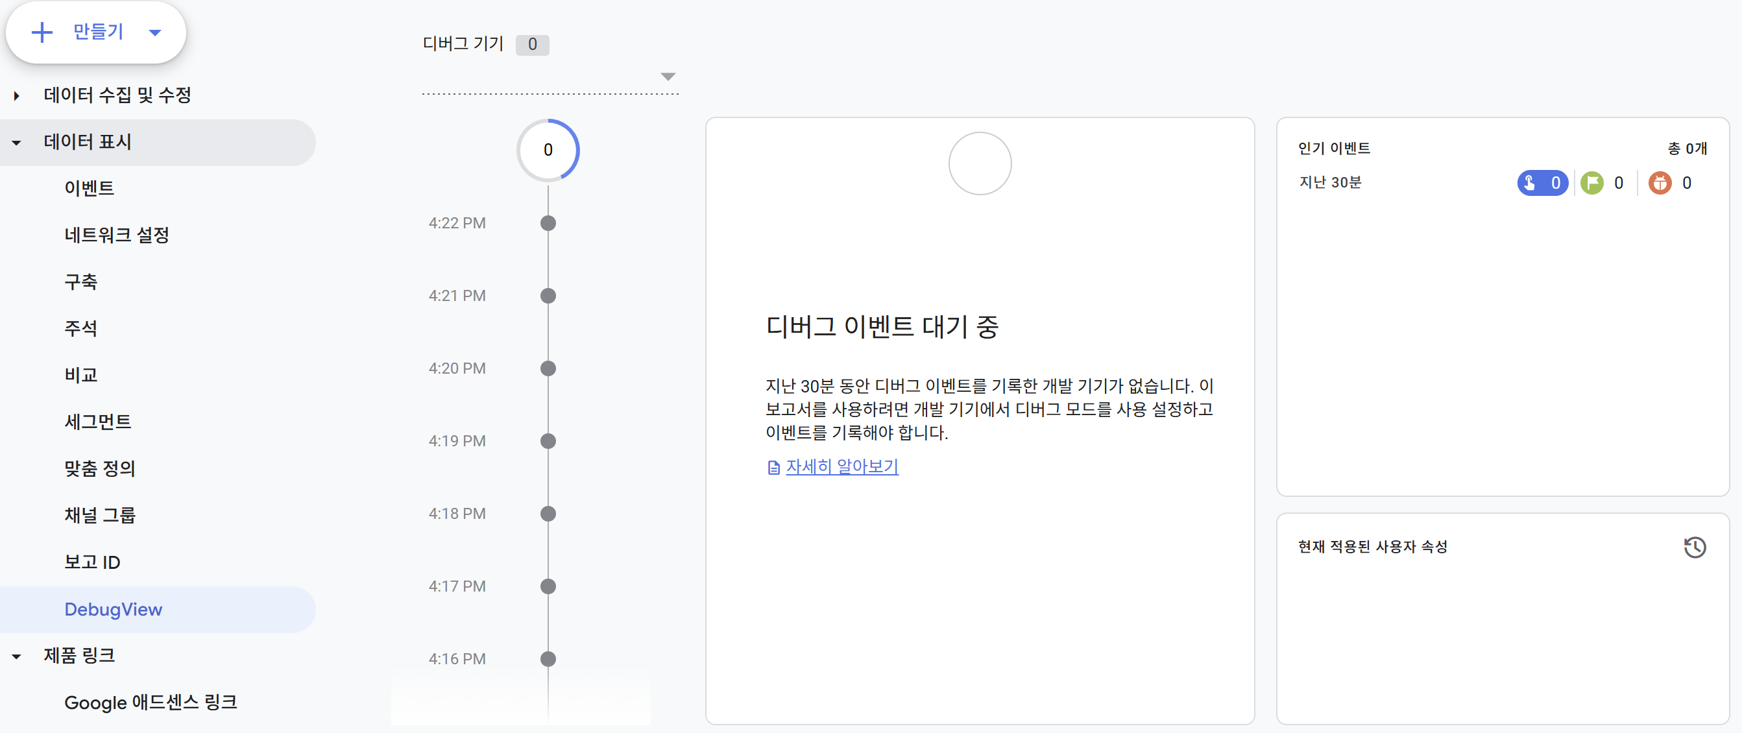Open the debug device selector dropdown

[x=668, y=77]
